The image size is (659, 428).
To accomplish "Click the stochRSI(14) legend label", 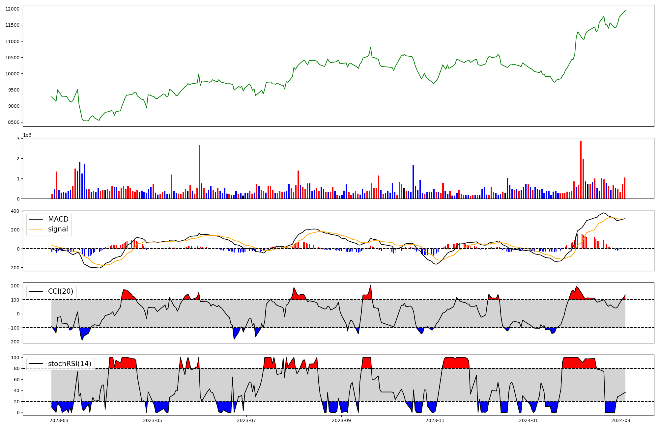I will pos(69,364).
